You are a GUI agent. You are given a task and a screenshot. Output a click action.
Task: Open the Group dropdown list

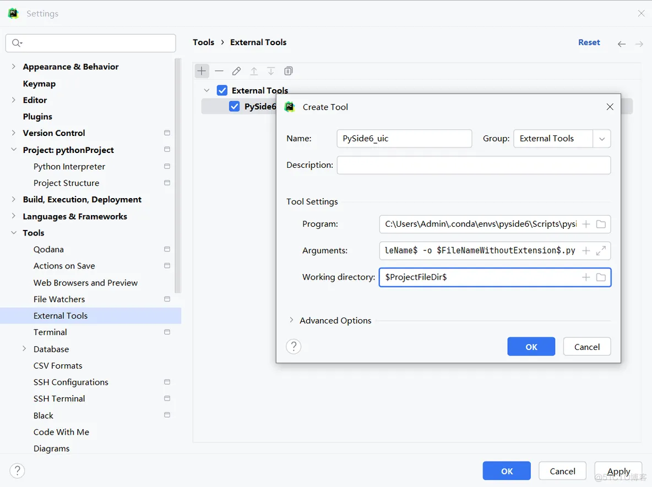coord(601,139)
